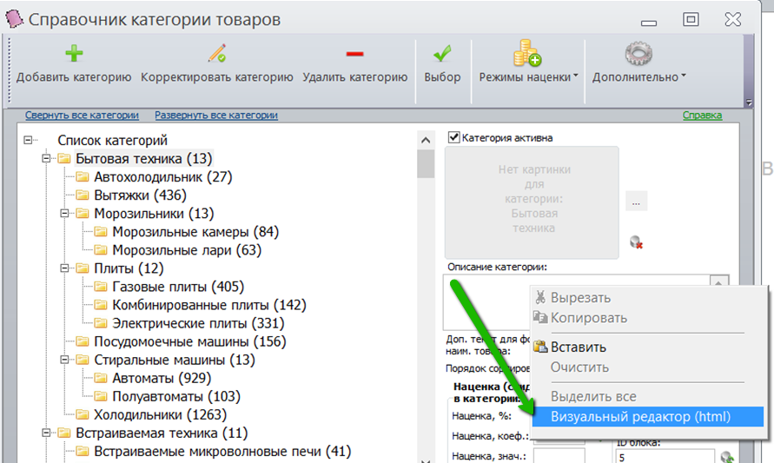Uncheck the Категория активна checkbox
774x463 pixels.
[453, 137]
